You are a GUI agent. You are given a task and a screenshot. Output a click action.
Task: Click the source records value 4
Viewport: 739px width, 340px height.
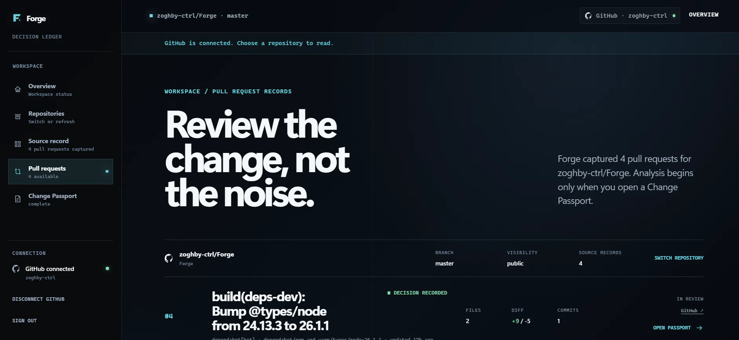(x=580, y=264)
